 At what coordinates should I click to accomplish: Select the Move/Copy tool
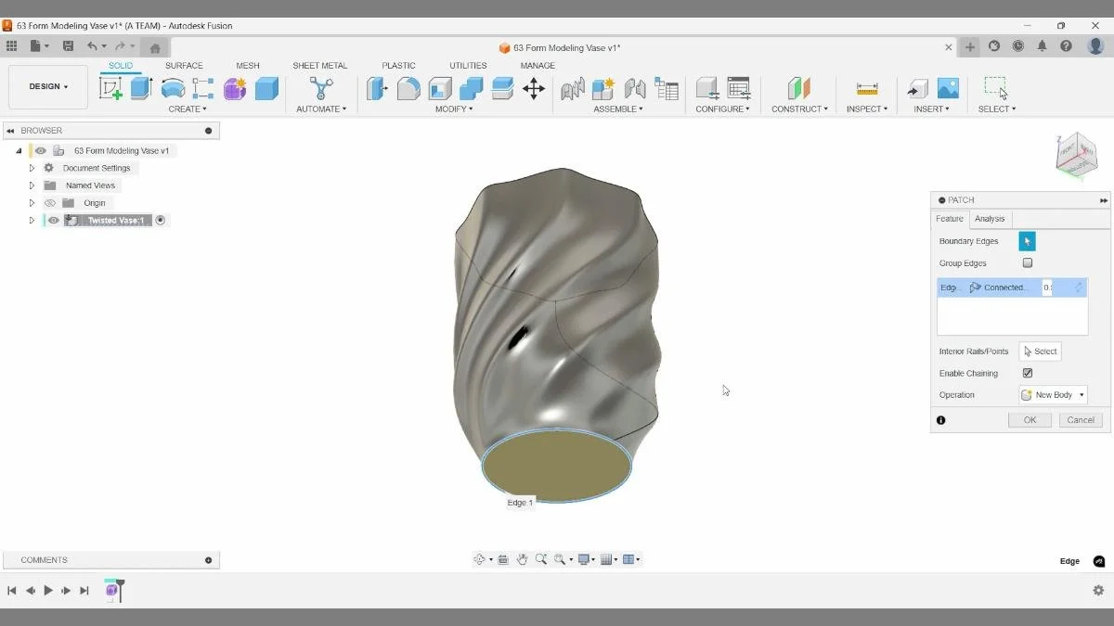(x=533, y=88)
